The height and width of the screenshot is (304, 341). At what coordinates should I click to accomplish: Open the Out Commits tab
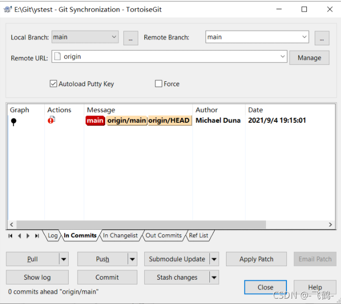coord(164,235)
